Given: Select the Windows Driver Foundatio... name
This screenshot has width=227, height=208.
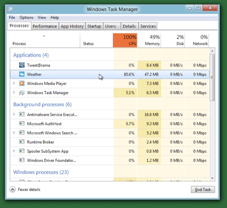Looking at the screenshot, I should point(52,160).
